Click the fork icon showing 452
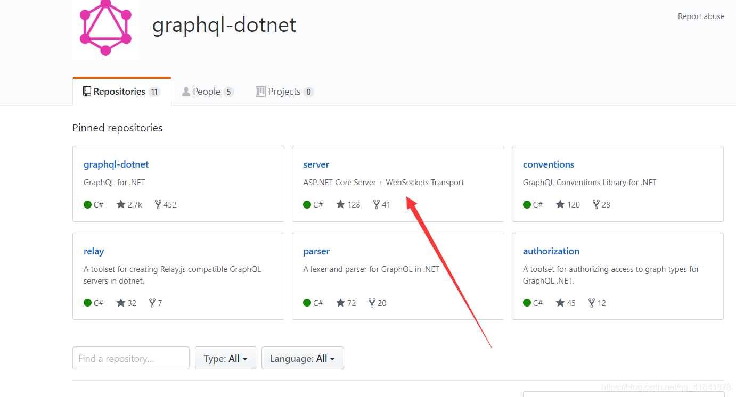Viewport: 736px width, 397px height. point(158,204)
